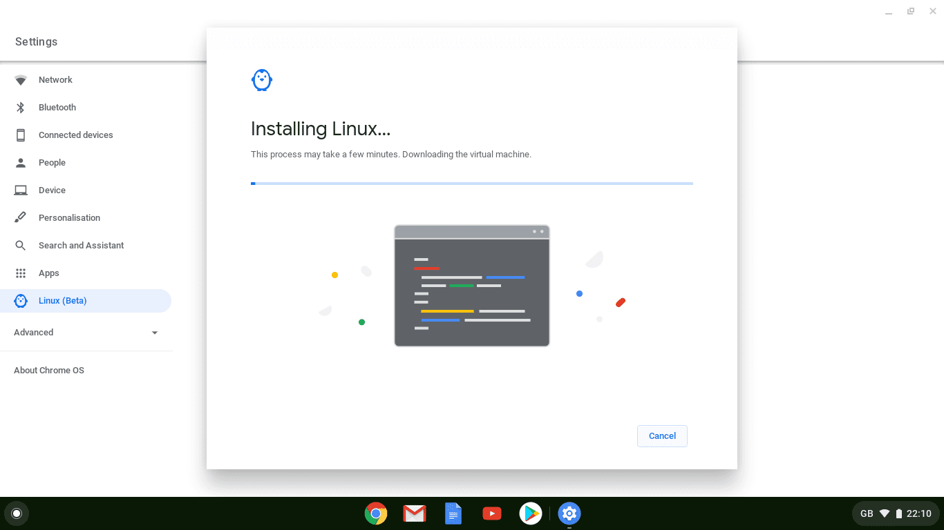Click the Apps grid icon
This screenshot has height=530, width=944.
coord(21,273)
